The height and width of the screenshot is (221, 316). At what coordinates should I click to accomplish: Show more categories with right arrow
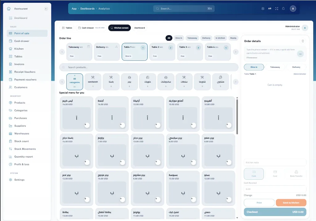click(x=235, y=82)
